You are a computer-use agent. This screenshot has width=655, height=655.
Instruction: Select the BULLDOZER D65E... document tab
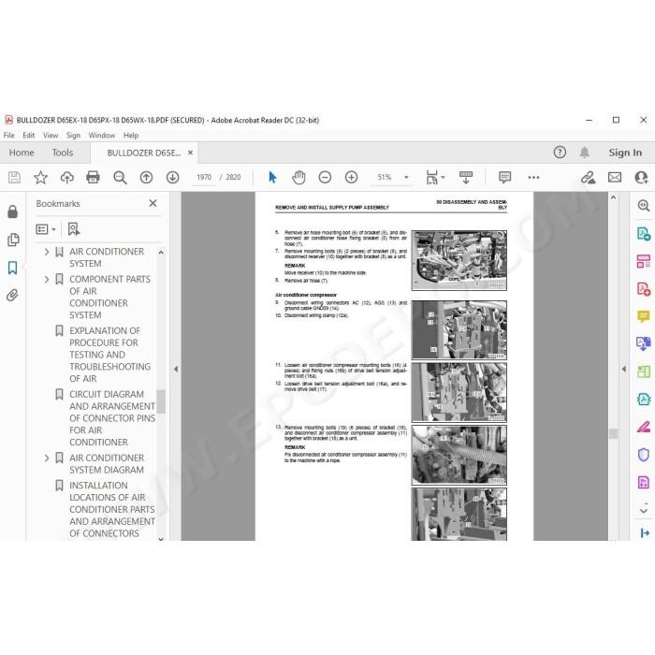click(144, 153)
